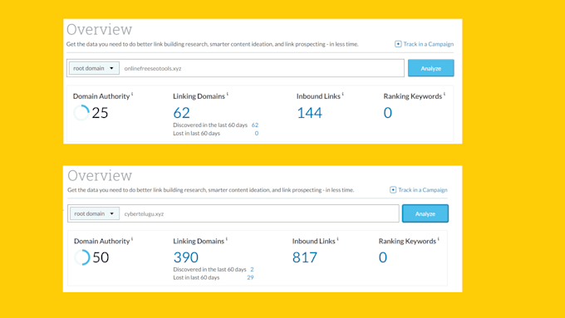Open Domain Authority info icon, bottom panel
This screenshot has width=565, height=318.
point(132,239)
